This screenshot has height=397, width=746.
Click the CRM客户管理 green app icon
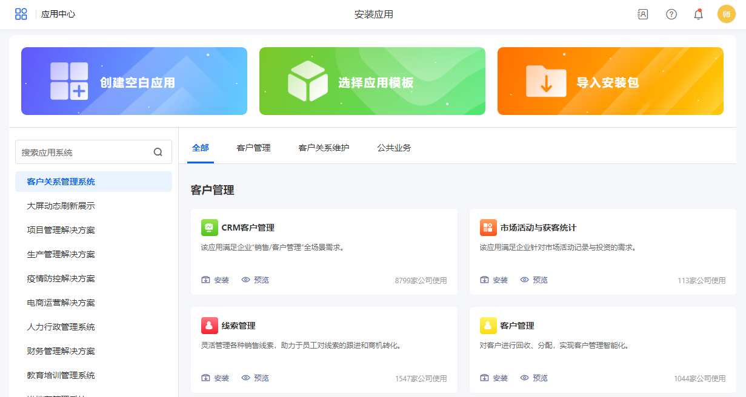click(x=209, y=228)
